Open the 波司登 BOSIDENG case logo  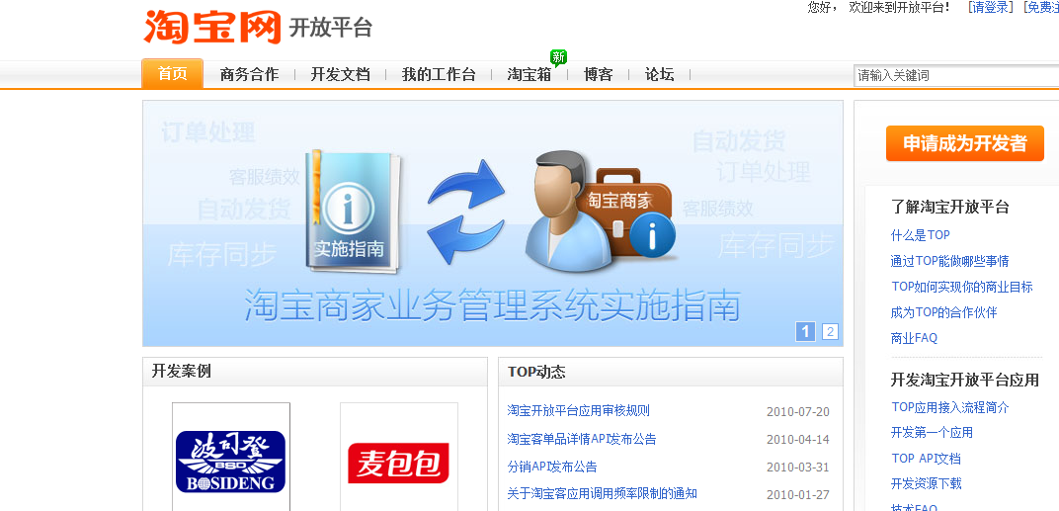pyautogui.click(x=231, y=462)
